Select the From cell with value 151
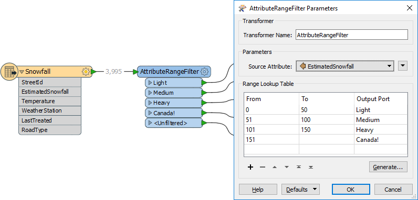The width and height of the screenshot is (418, 200). pyautogui.click(x=271, y=140)
